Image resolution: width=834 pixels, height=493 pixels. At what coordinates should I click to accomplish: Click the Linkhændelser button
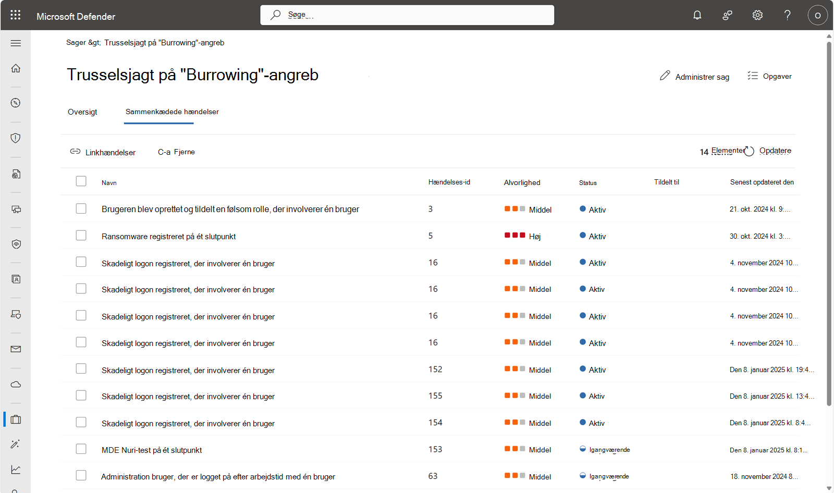(103, 152)
